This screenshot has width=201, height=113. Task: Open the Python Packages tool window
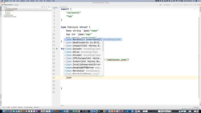(x=29, y=107)
